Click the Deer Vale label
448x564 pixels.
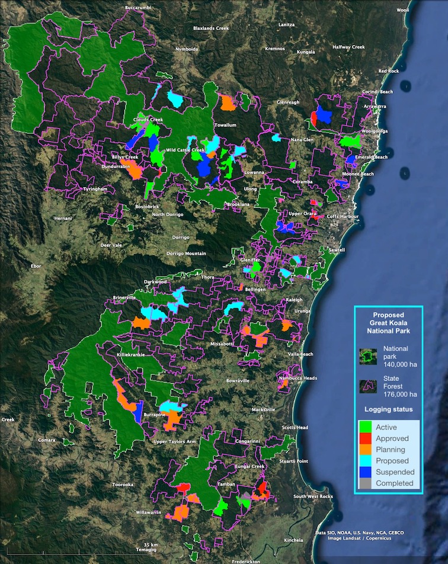pyautogui.click(x=111, y=245)
